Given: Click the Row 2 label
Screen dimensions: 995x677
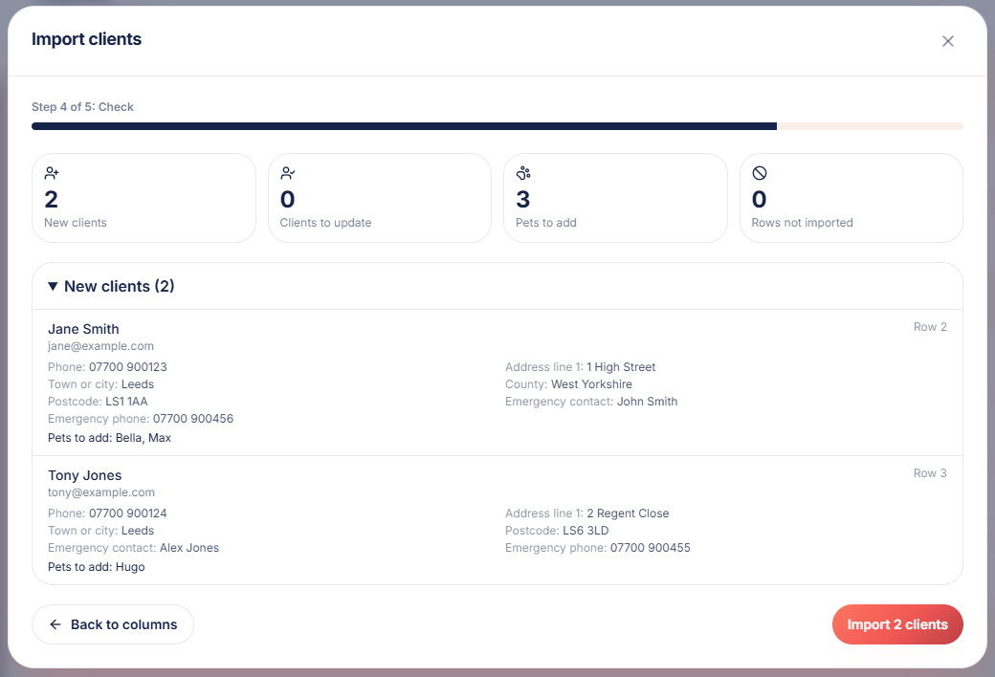Looking at the screenshot, I should tap(930, 327).
